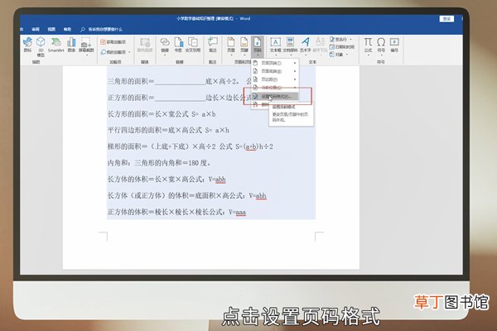Open the SmartArt graphic dialog

(x=56, y=45)
